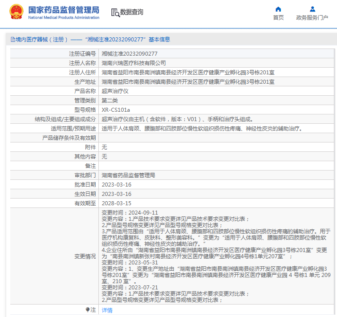This screenshot has height=317, width=337.
Task: Select 第二类 category value
Action: 110,100
